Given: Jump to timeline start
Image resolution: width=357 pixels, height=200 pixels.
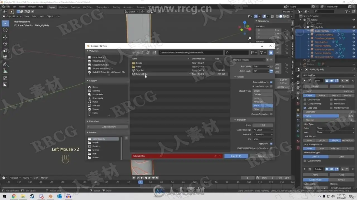Looking at the screenshot, I should 138,178.
